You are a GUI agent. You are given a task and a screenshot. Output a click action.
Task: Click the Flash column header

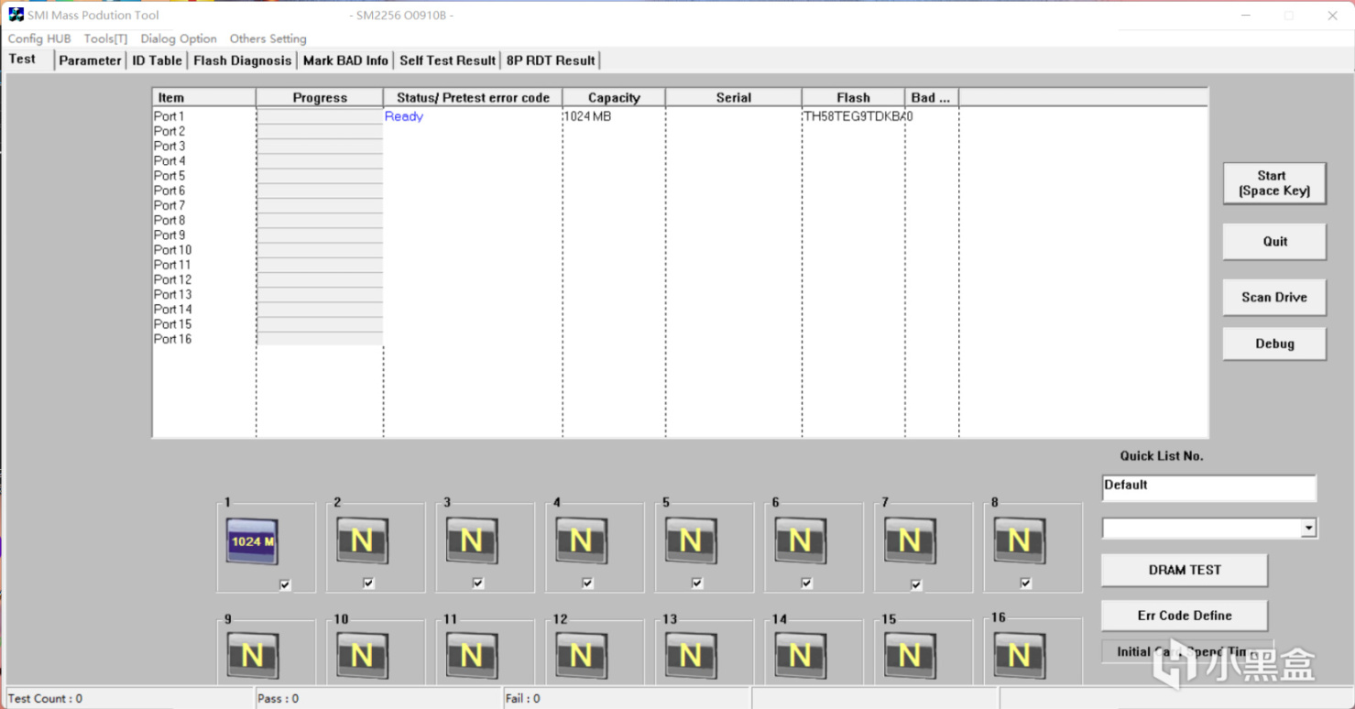coord(853,97)
